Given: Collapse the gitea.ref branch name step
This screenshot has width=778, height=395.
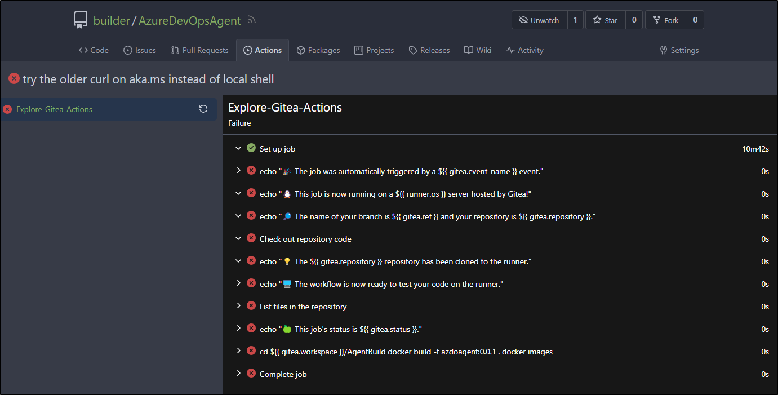Looking at the screenshot, I should [x=238, y=216].
